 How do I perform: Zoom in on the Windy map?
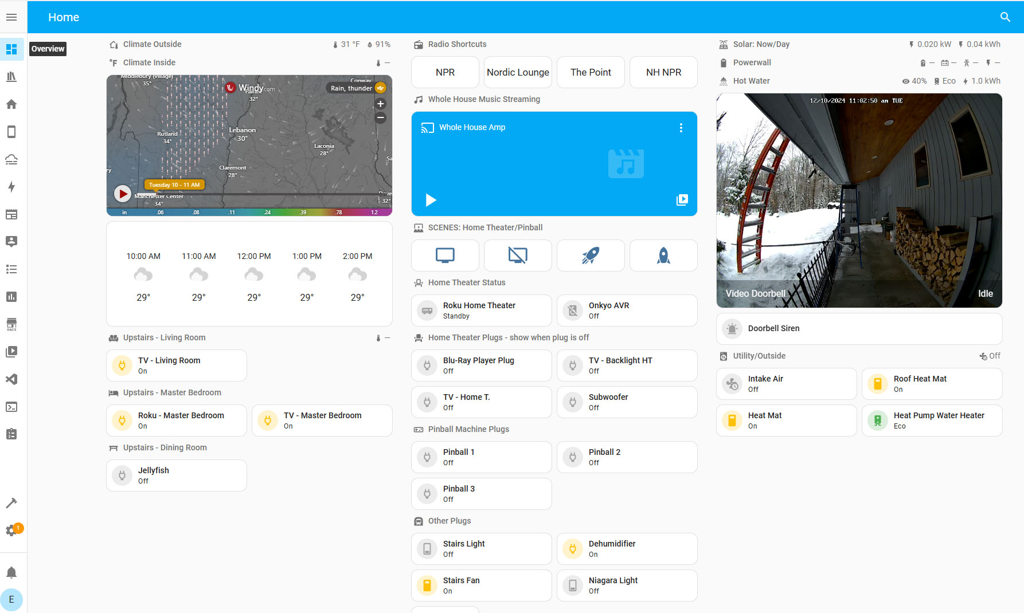click(x=380, y=104)
